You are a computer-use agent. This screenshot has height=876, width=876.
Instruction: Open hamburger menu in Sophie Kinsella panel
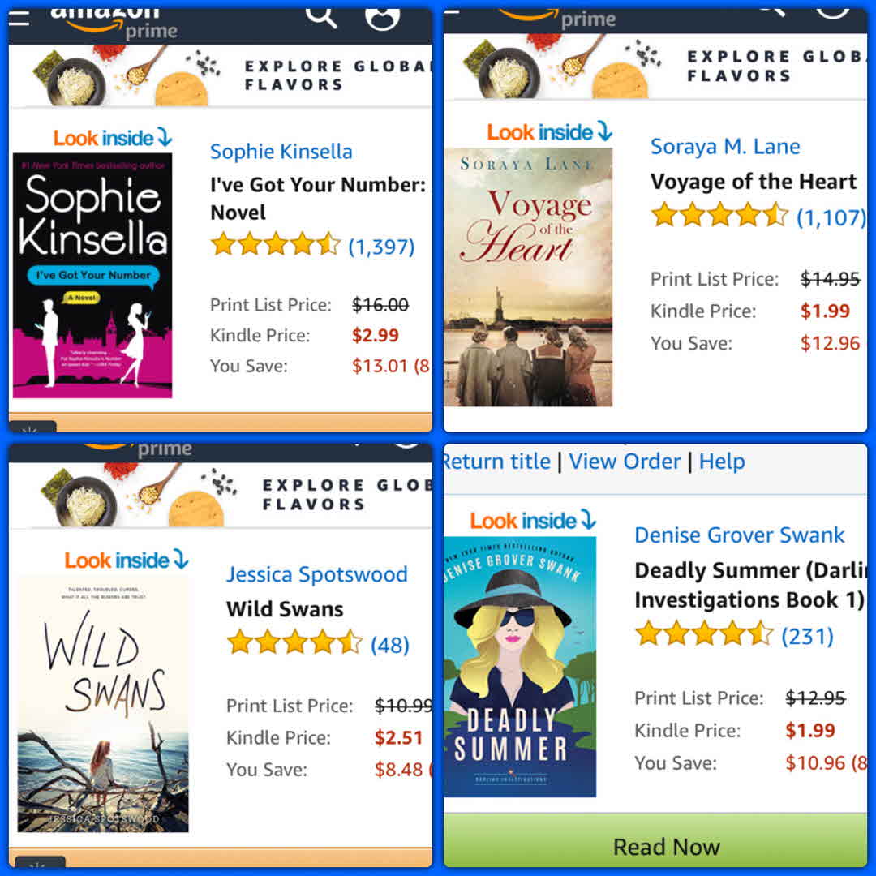(19, 17)
